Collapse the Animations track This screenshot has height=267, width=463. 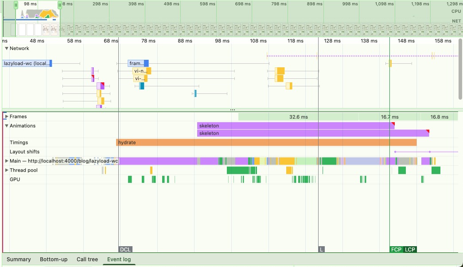click(x=7, y=126)
